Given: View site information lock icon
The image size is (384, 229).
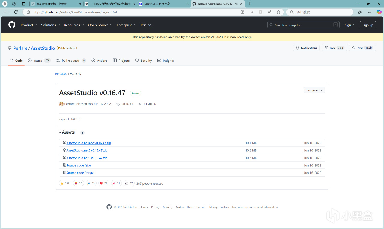Looking at the screenshot, I should [x=28, y=12].
